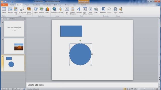Add a Hyperlink
Image resolution: width=161 pixels, height=90 pixels.
point(54,10)
